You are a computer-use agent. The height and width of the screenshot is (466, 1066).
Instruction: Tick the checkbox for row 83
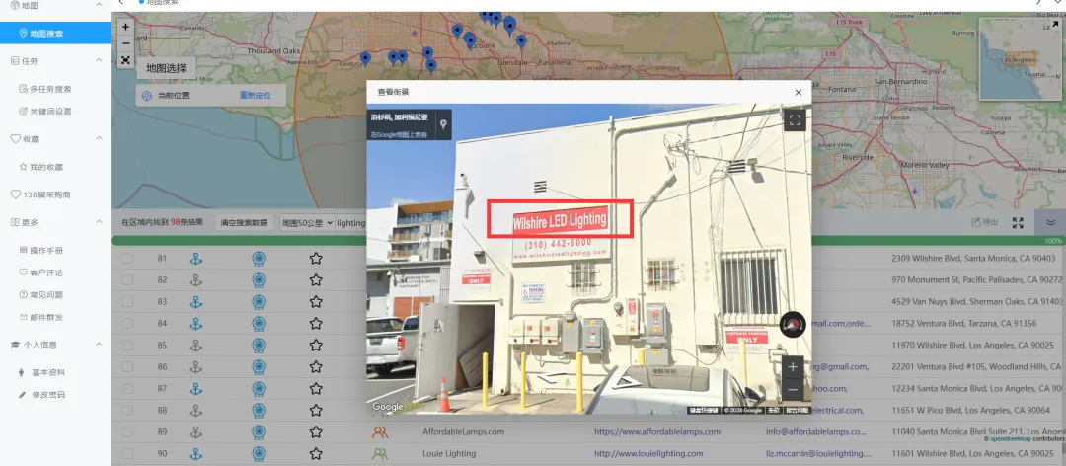127,302
